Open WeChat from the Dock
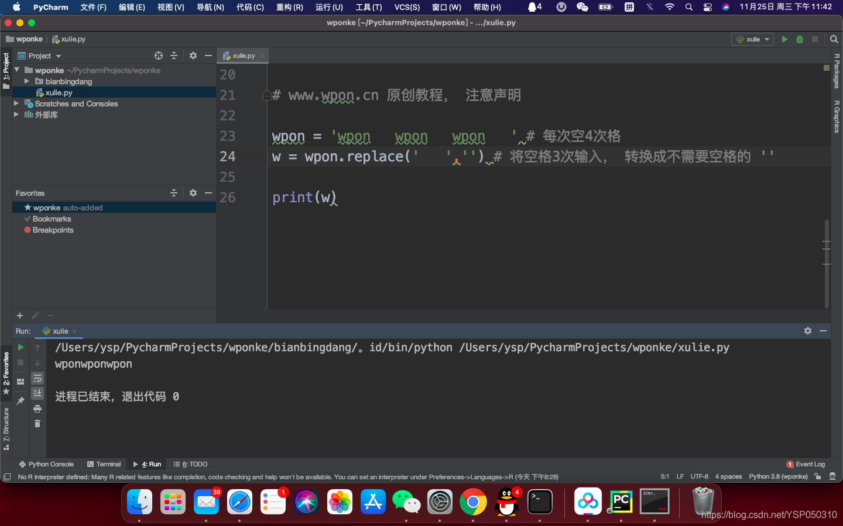Viewport: 843px width, 526px height. tap(406, 501)
